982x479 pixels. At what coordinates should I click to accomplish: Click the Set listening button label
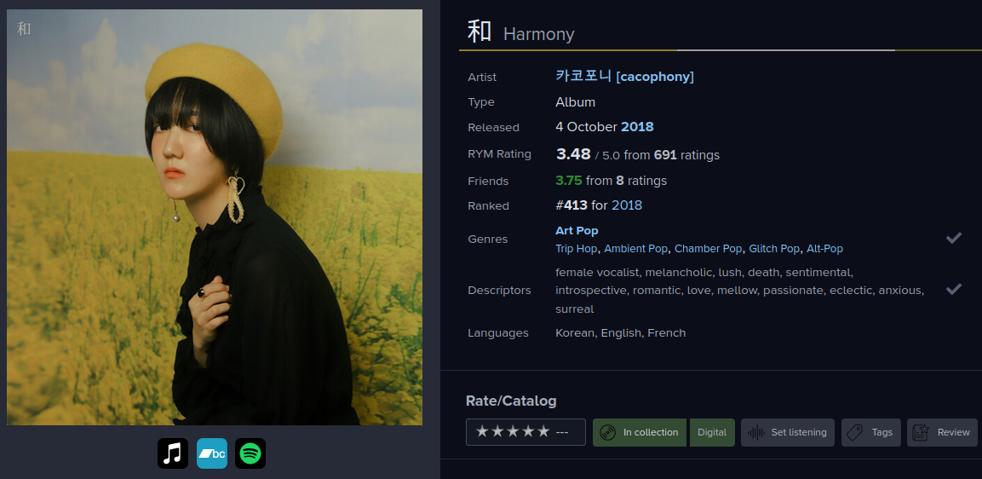[799, 433]
